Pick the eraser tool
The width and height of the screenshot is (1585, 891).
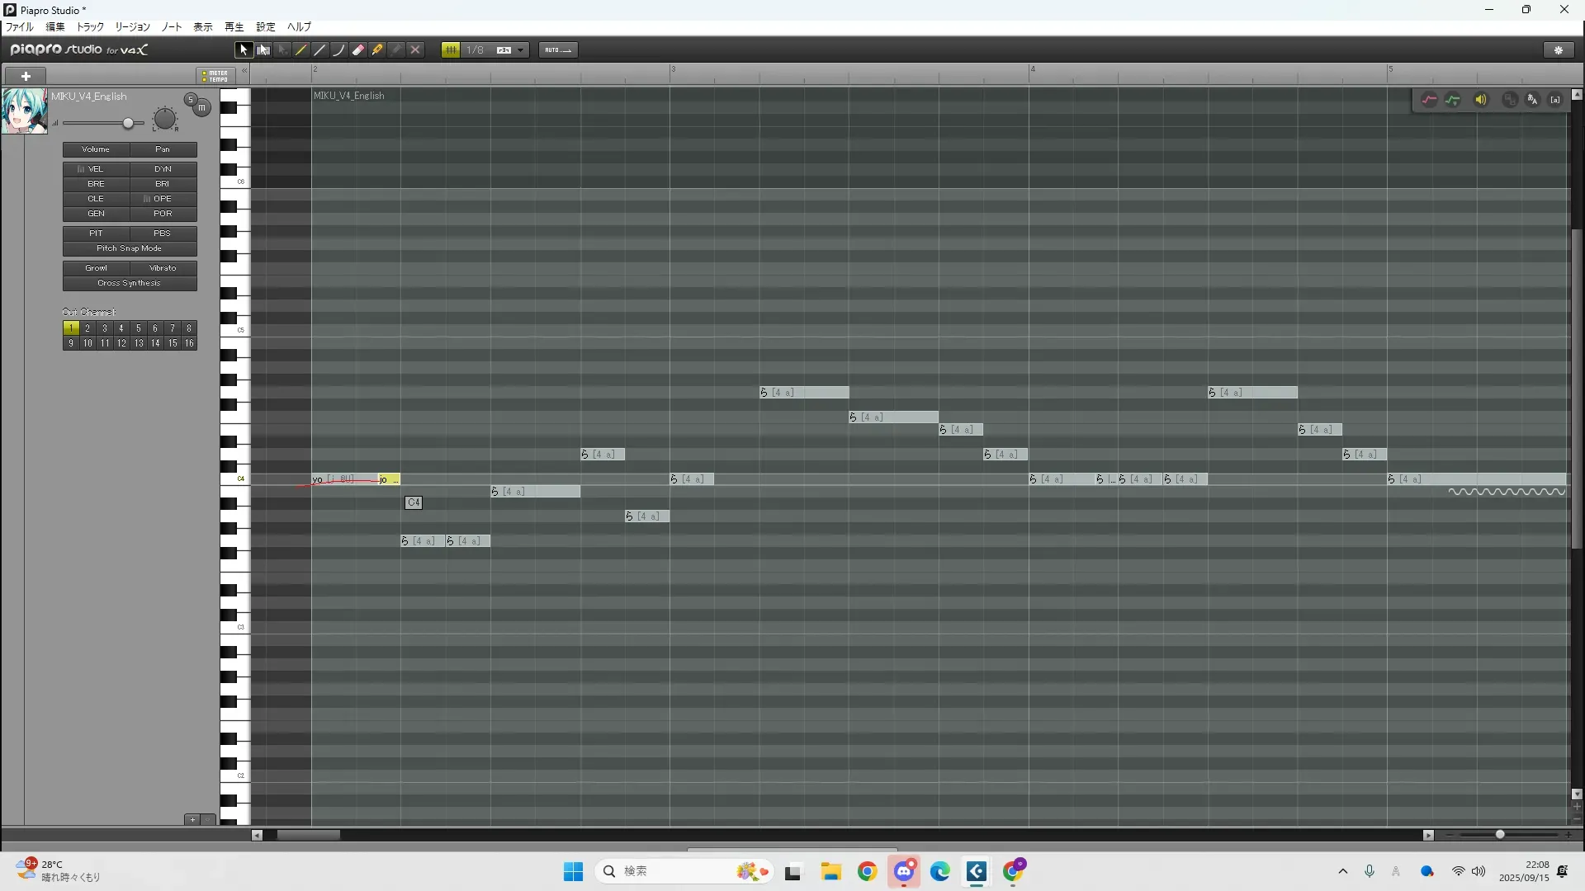pyautogui.click(x=358, y=50)
